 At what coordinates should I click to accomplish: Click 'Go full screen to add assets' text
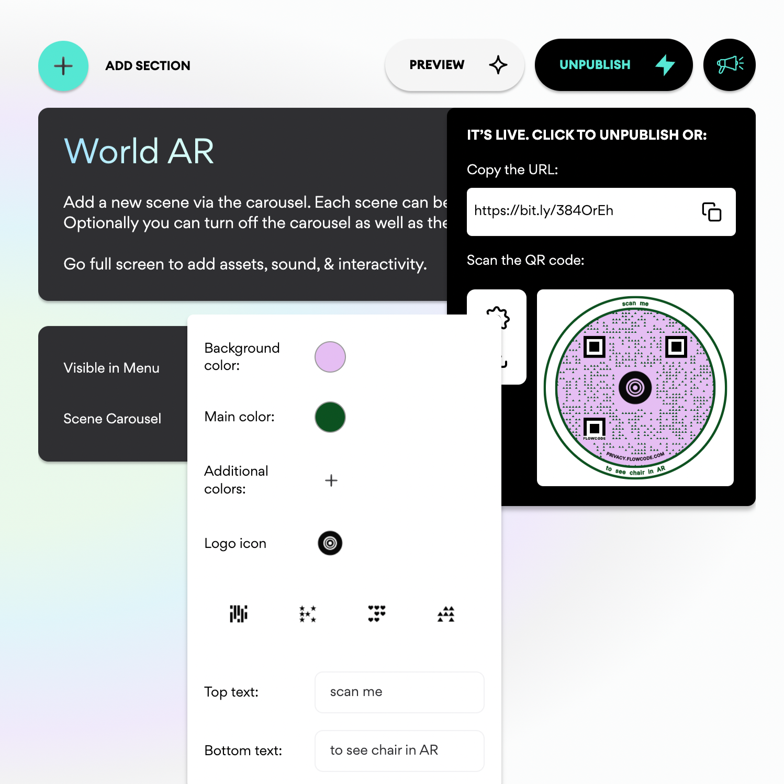245,264
